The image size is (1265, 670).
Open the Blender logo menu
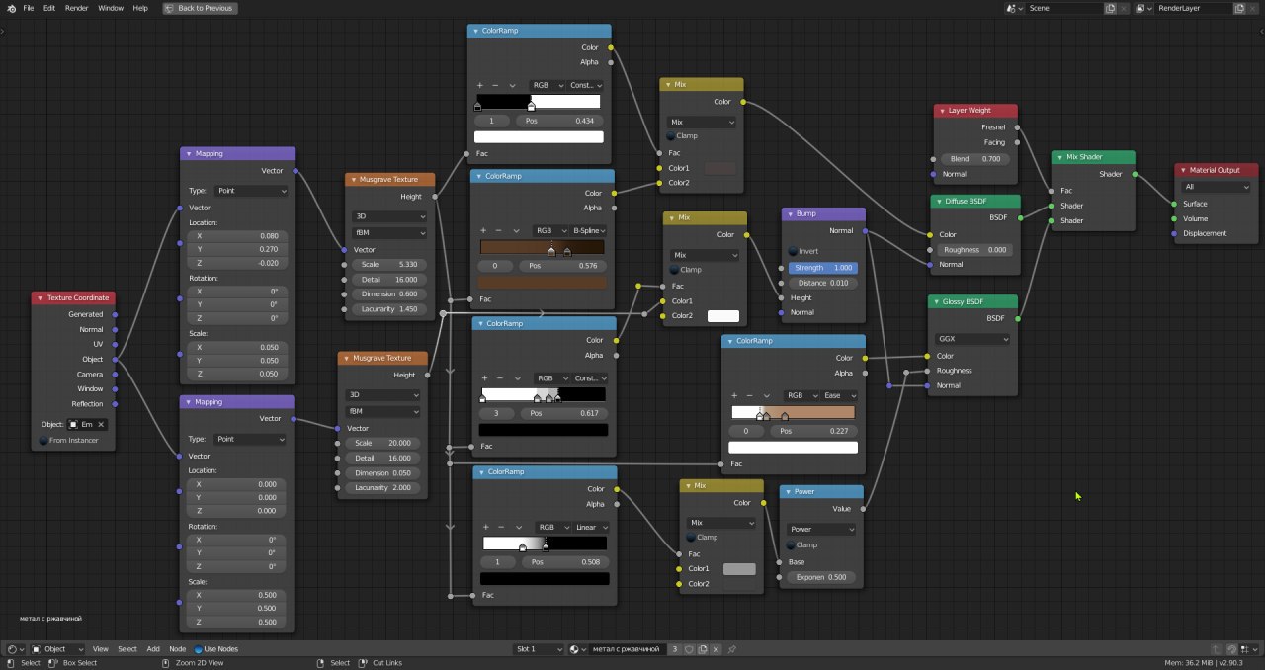pos(10,7)
